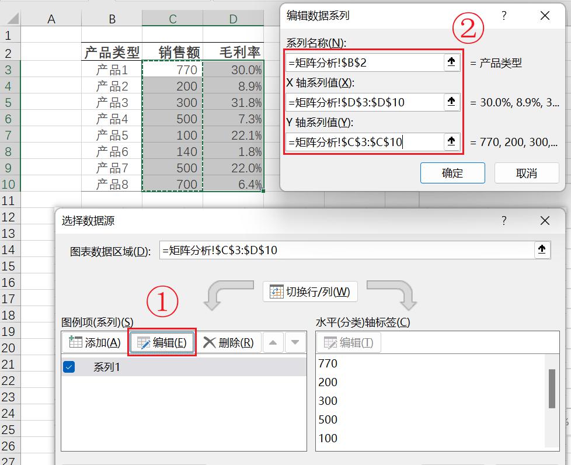Click the chart data range field
This screenshot has height=465, width=571.
tap(347, 249)
